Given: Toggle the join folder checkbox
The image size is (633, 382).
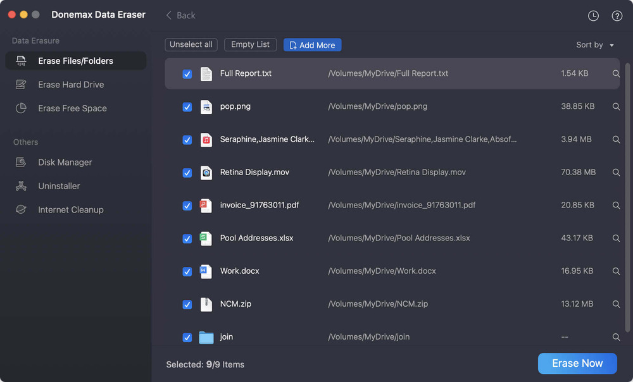Looking at the screenshot, I should (187, 337).
